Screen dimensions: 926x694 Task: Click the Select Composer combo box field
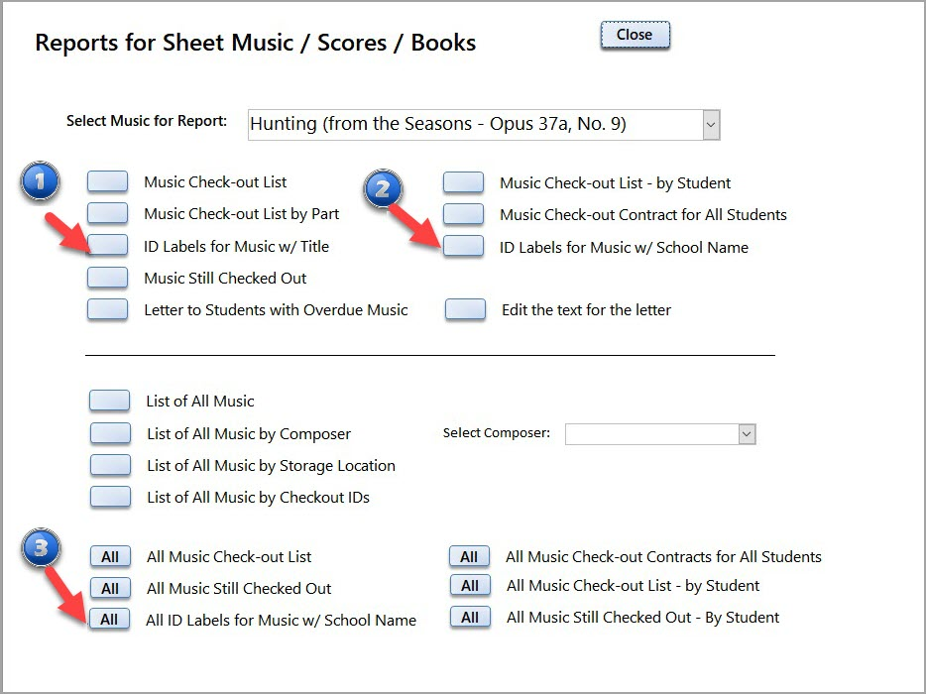651,434
